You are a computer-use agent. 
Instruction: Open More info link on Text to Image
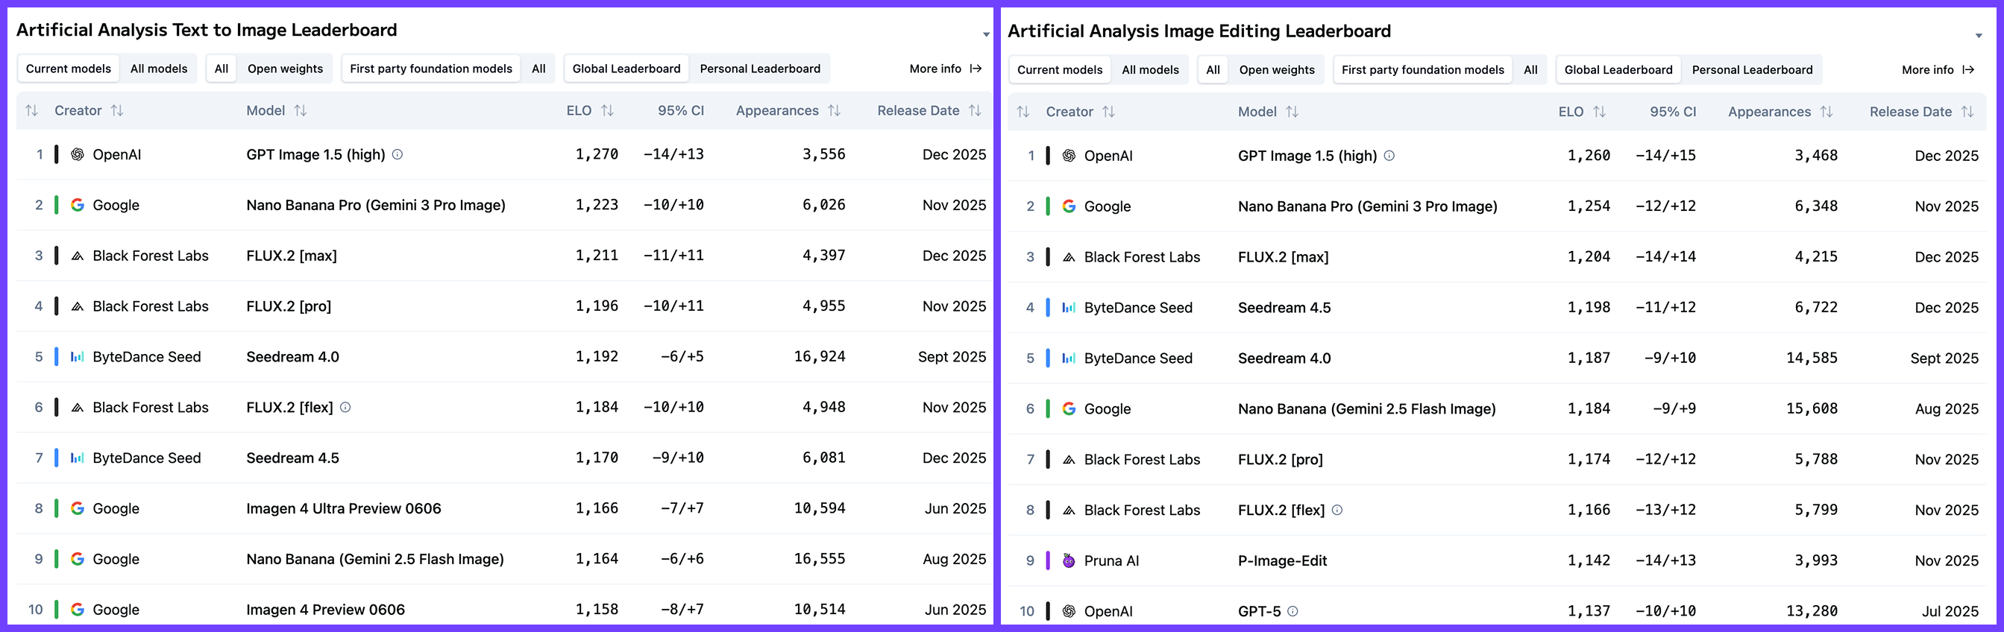pos(945,69)
